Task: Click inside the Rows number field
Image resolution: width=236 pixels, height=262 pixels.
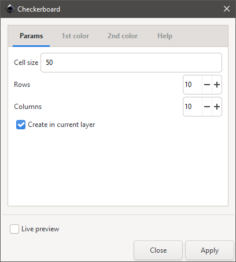Action: tap(193, 85)
